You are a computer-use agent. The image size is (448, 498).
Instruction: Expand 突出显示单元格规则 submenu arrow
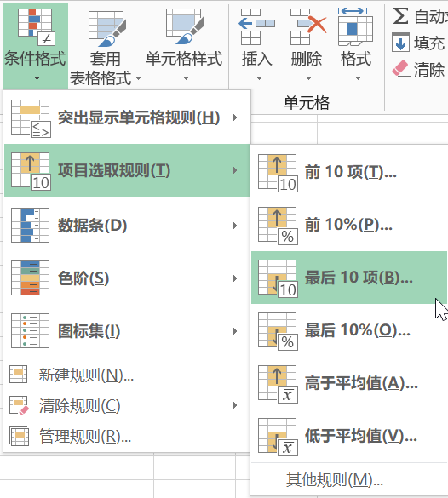(x=235, y=117)
